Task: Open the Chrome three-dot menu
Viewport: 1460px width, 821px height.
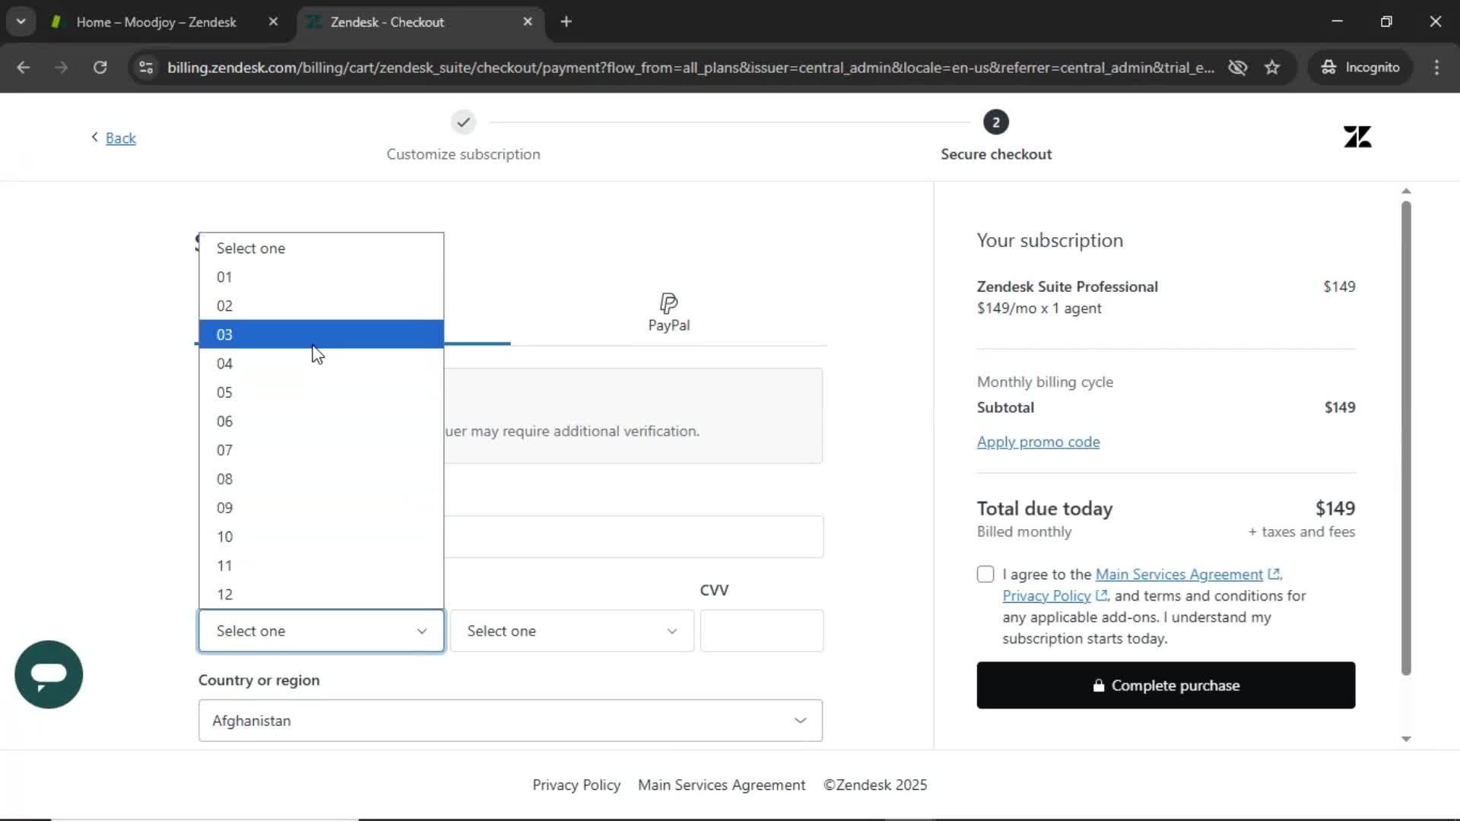Action: coord(1436,67)
